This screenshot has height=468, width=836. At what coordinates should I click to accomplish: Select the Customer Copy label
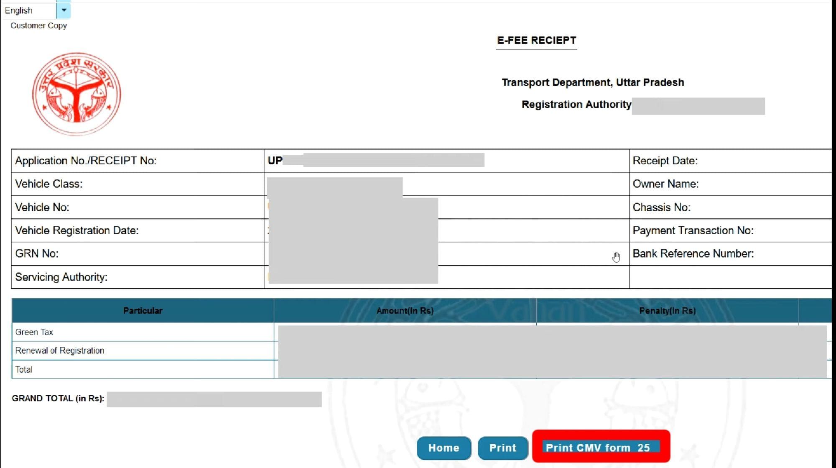point(38,25)
